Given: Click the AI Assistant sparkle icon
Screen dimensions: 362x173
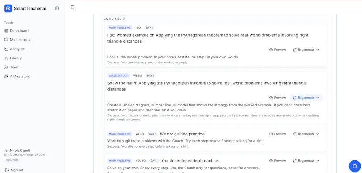Looking at the screenshot, I should click(6, 76).
